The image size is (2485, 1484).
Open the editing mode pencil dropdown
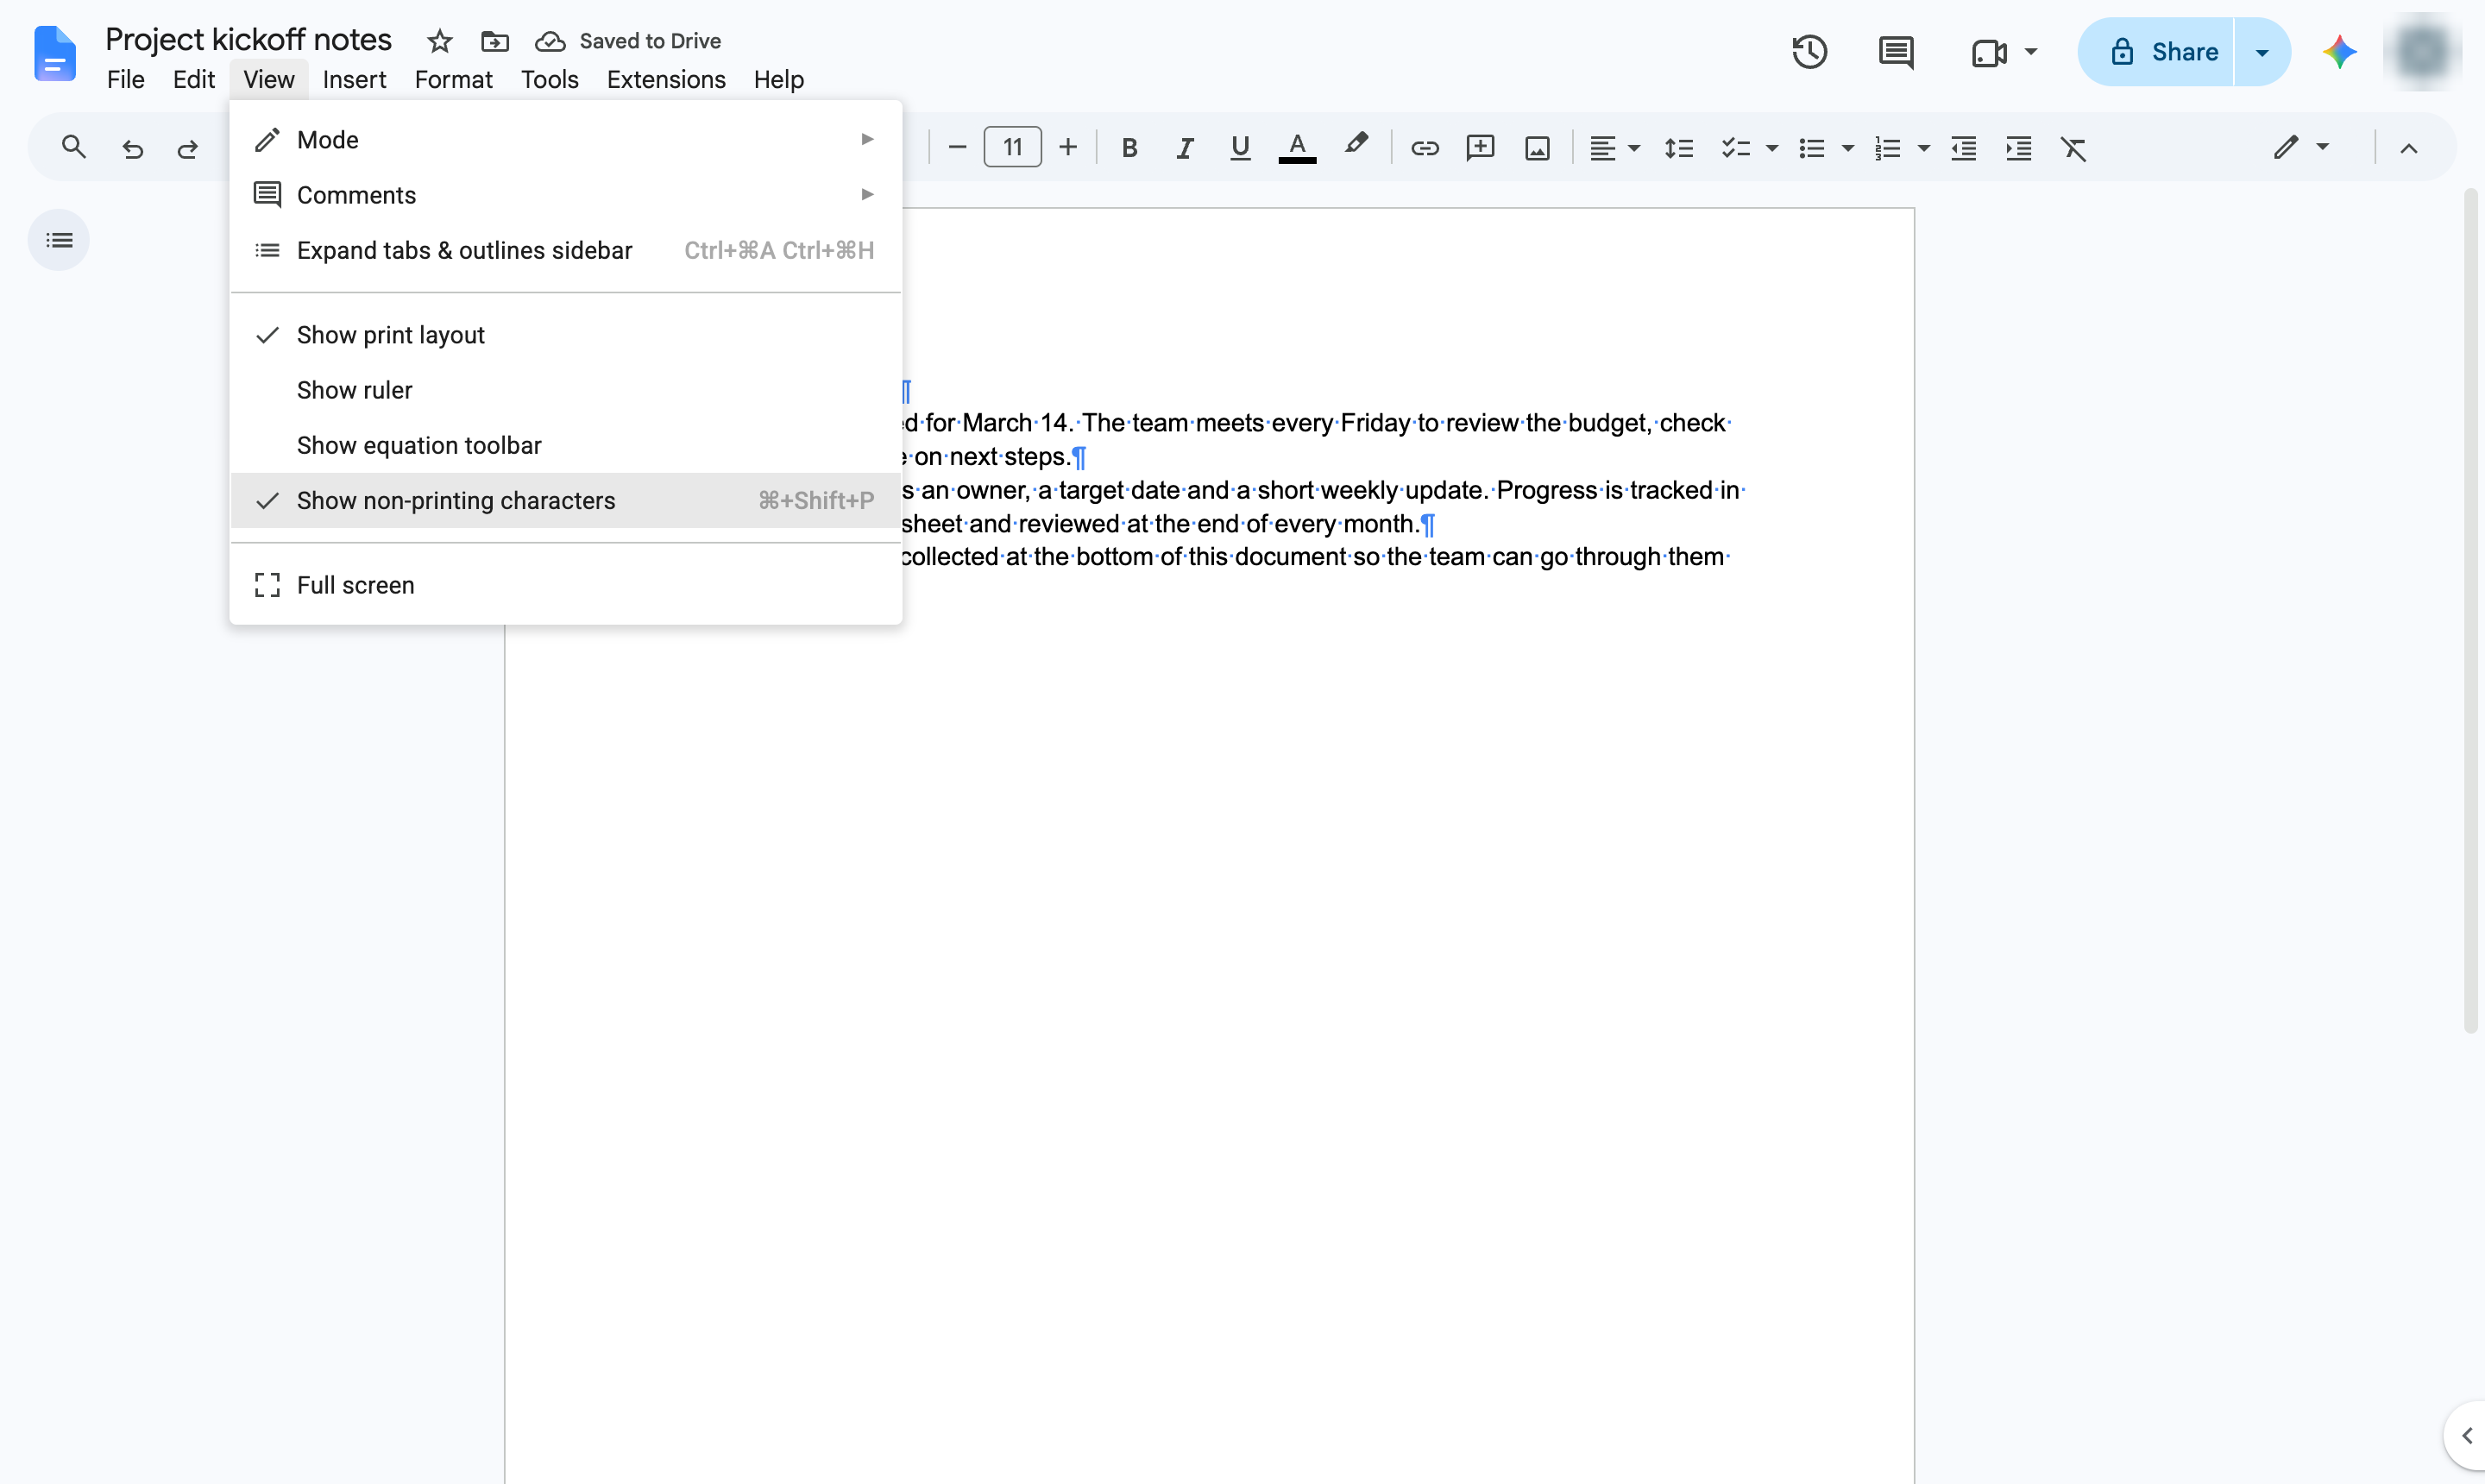point(2301,148)
